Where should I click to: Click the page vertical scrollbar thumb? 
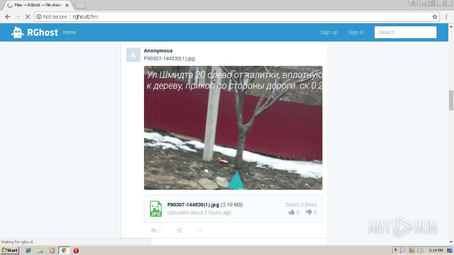coord(451,101)
